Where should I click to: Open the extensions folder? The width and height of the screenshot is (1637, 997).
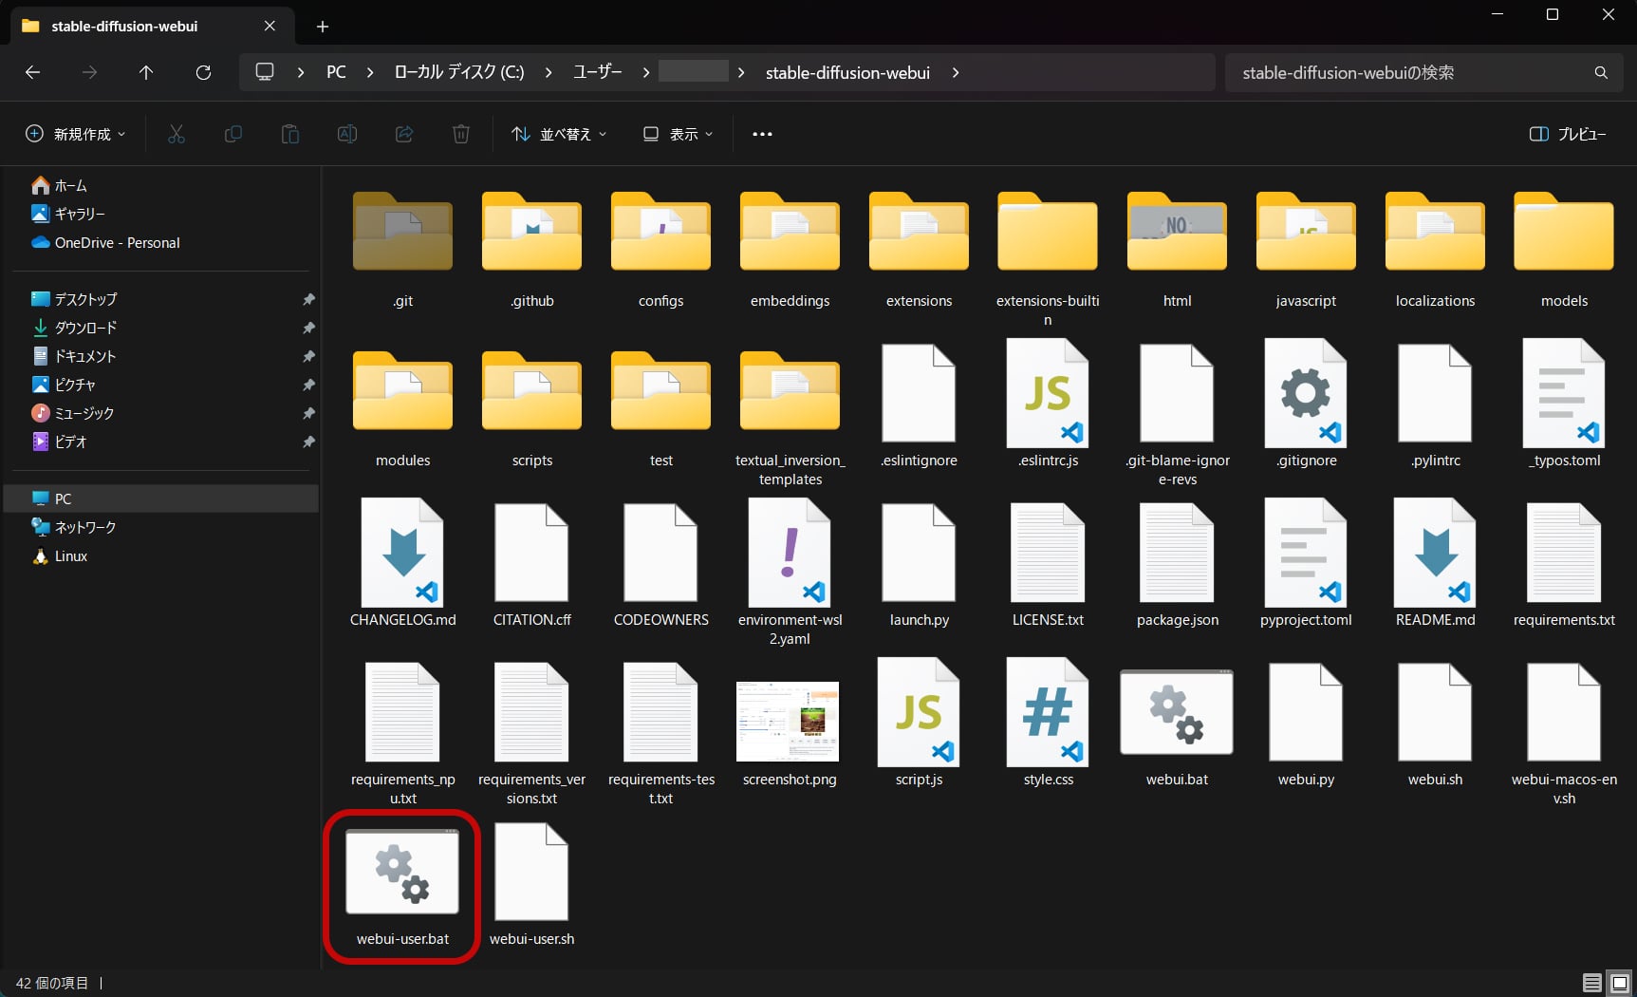click(x=919, y=249)
